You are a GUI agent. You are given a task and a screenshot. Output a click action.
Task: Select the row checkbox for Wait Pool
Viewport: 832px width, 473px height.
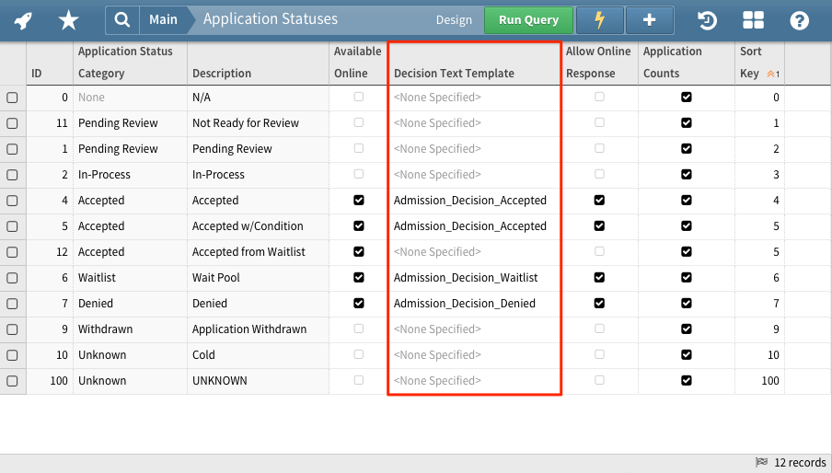pos(12,278)
